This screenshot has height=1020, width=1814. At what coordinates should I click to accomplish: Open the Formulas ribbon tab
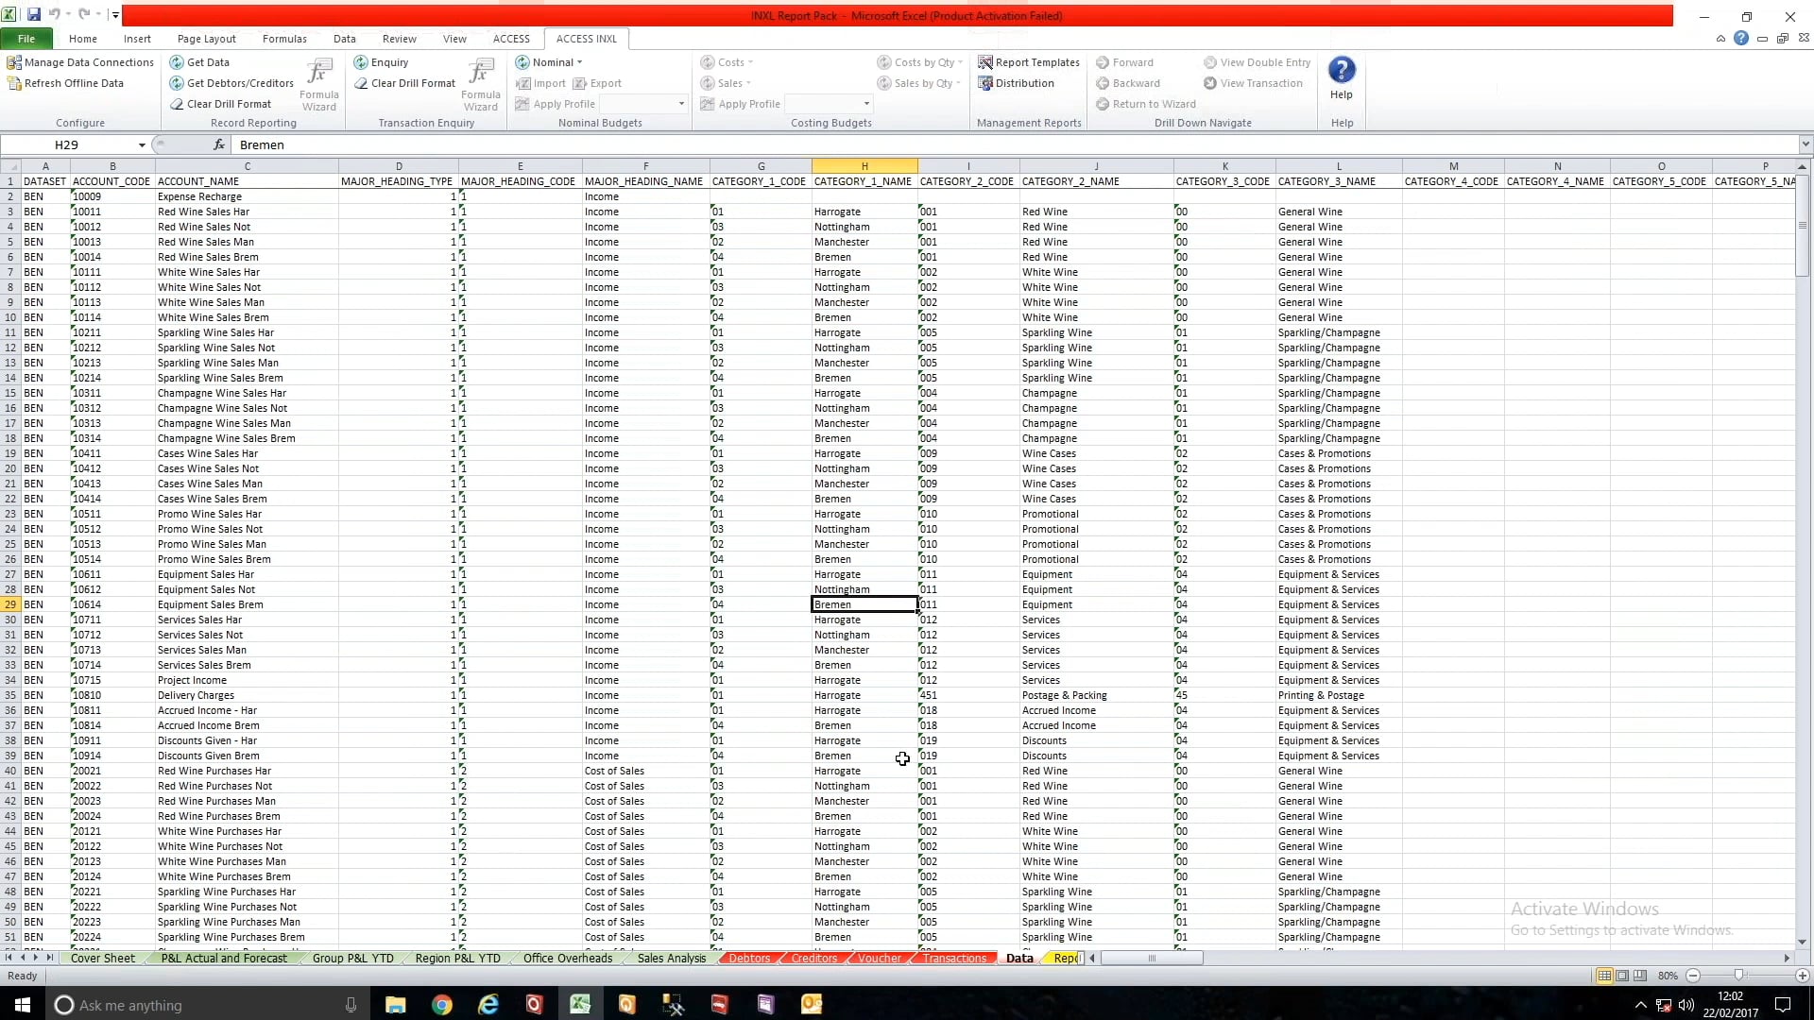point(284,39)
